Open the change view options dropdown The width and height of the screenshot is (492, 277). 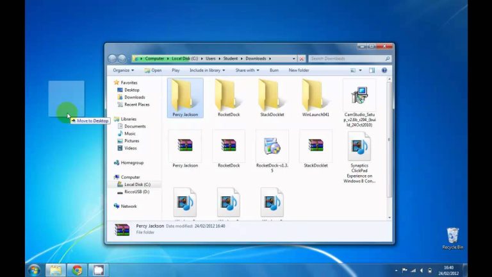coord(361,70)
